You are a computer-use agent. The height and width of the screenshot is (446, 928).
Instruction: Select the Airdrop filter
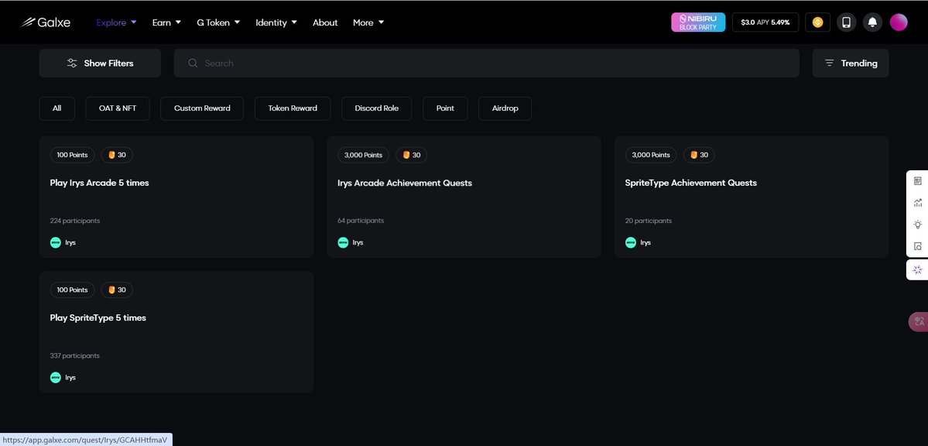[505, 108]
